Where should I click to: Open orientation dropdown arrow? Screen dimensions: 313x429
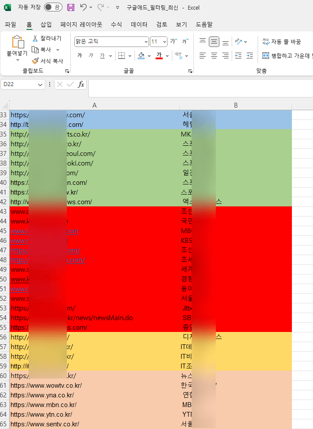point(246,42)
